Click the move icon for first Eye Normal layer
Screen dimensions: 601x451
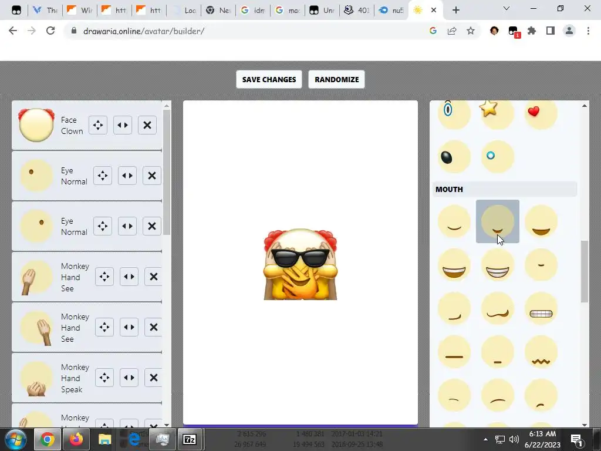click(103, 176)
